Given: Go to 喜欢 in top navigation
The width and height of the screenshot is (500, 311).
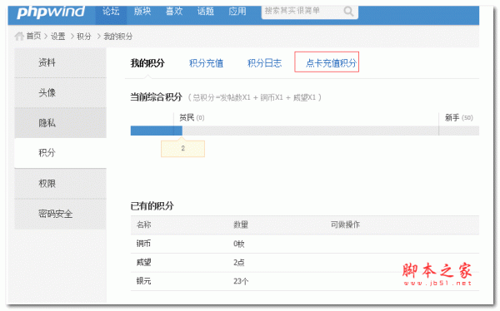Looking at the screenshot, I should [174, 12].
